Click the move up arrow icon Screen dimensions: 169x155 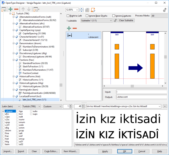(x=23, y=10)
